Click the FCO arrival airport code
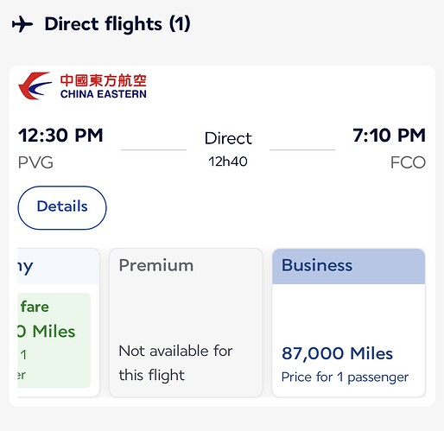This screenshot has width=444, height=431. (408, 162)
